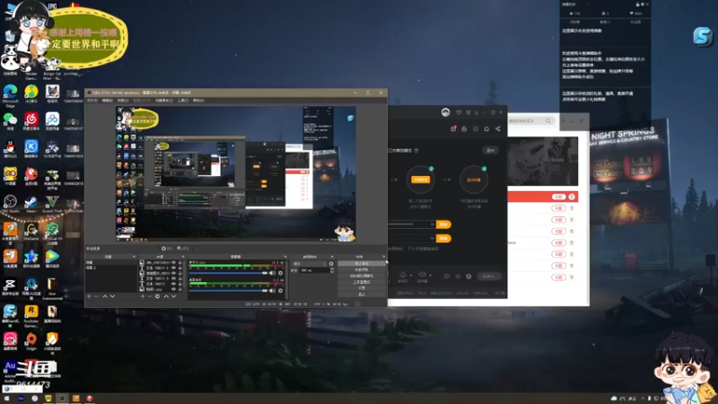Add a new scene with the plus icon
Image resolution: width=718 pixels, height=404 pixels.
89,296
